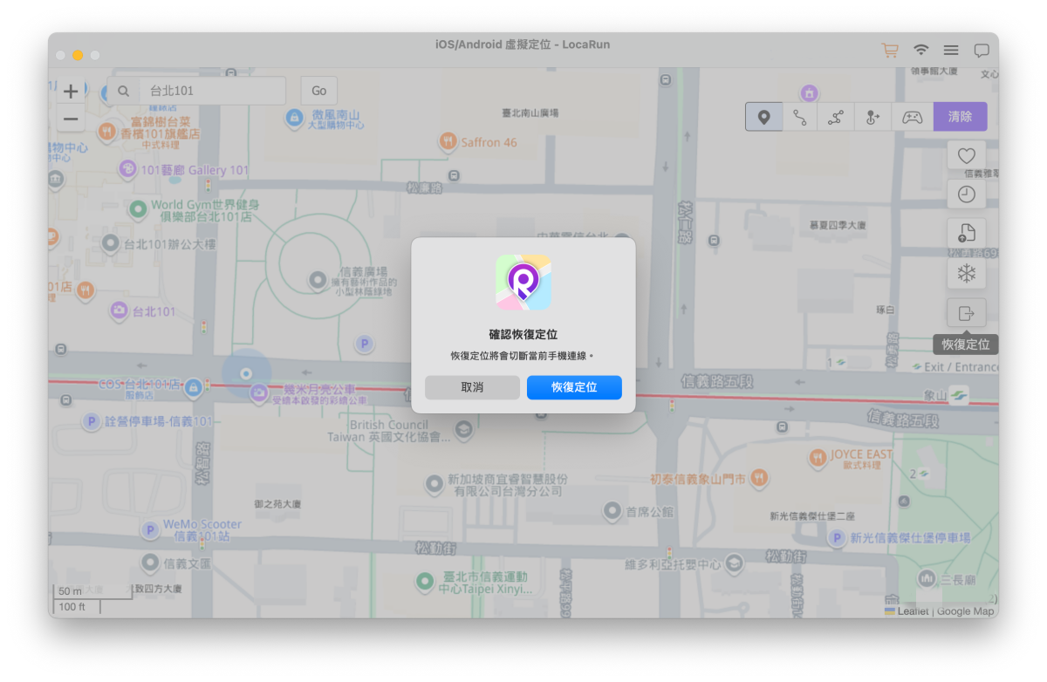Open the Leaflet attribution link
This screenshot has width=1047, height=682.
913,611
